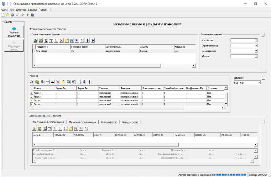Click Условия измерений task button
Screen dimensions: 271x177
click(x=14, y=32)
